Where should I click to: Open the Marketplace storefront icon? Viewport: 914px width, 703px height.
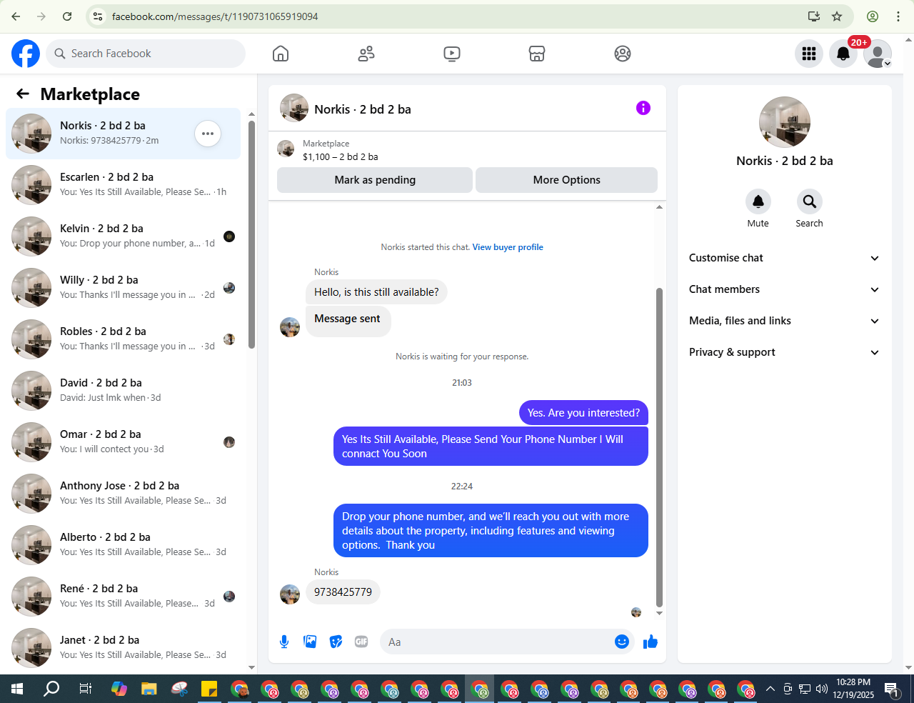537,54
